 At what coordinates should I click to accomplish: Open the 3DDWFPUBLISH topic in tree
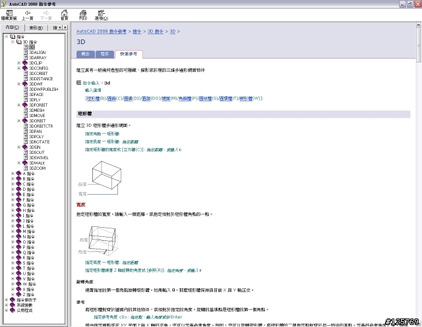44,89
